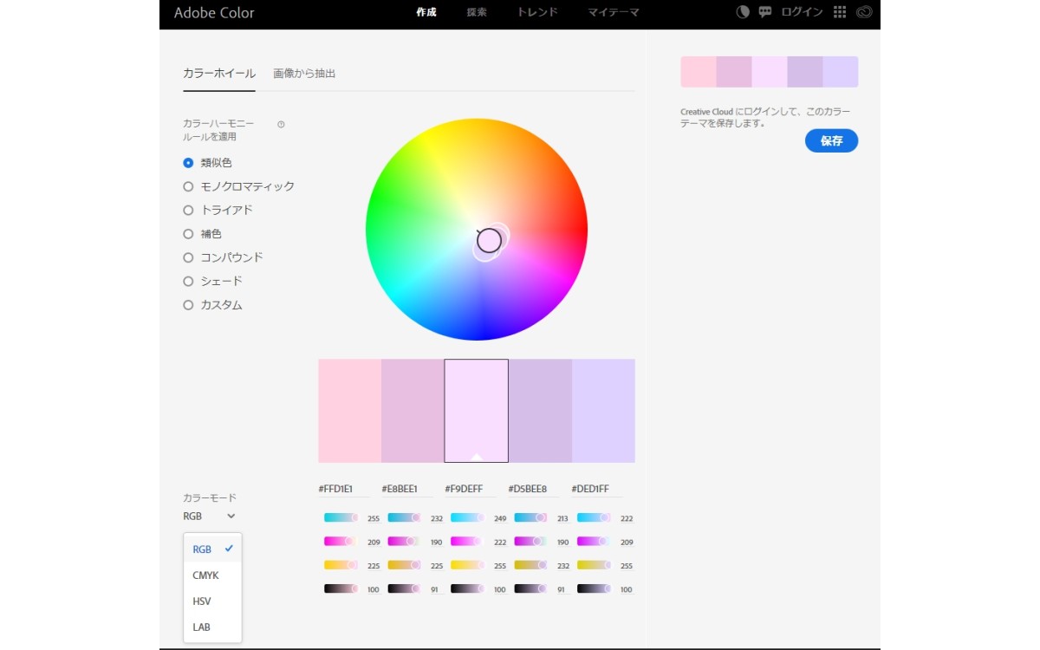Select the #FFD1E1 pink swatch
This screenshot has height=650, width=1040.
pyautogui.click(x=349, y=411)
